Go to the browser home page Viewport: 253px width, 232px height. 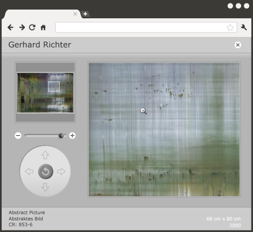click(x=43, y=27)
